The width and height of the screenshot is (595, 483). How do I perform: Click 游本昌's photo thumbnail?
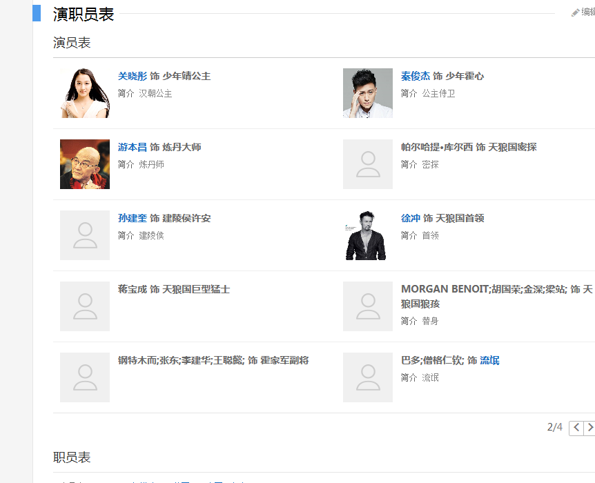tap(85, 164)
